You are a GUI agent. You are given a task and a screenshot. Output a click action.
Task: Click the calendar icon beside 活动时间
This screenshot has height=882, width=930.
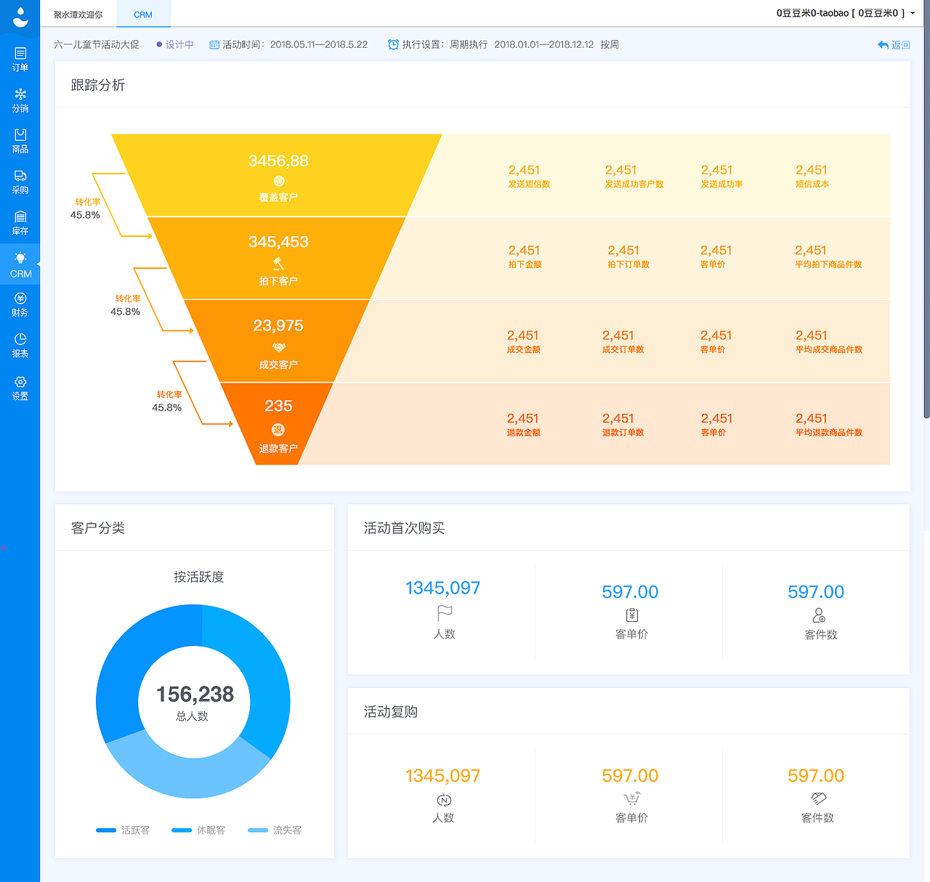click(214, 44)
